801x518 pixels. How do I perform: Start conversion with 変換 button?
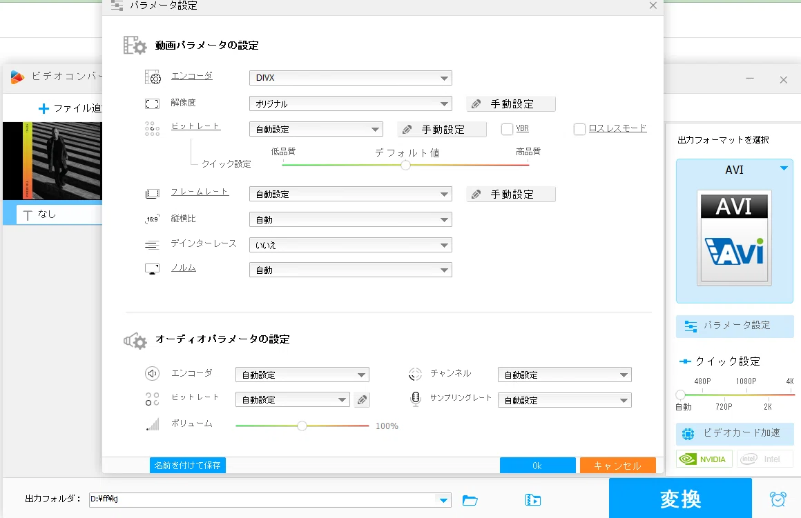[x=680, y=498]
